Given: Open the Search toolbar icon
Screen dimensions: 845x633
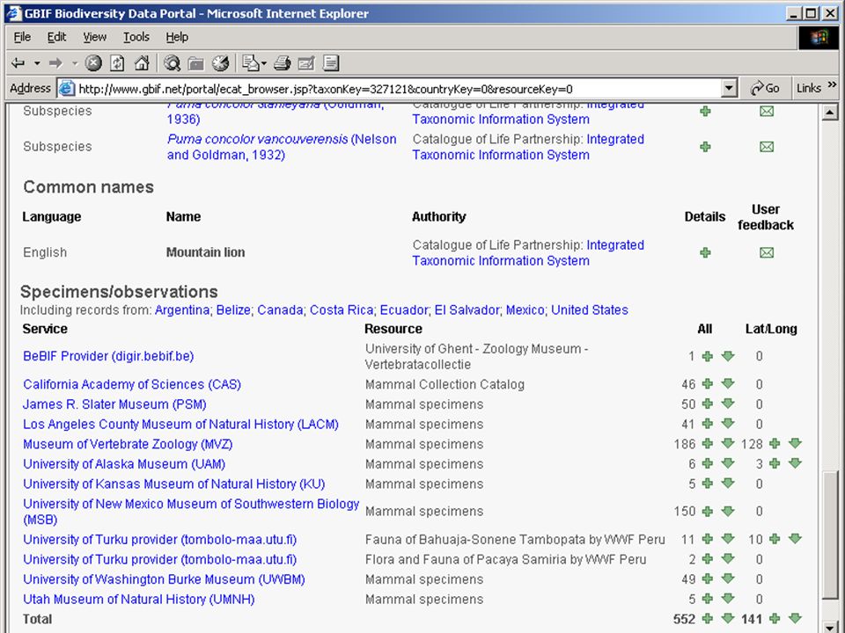Looking at the screenshot, I should pyautogui.click(x=172, y=63).
